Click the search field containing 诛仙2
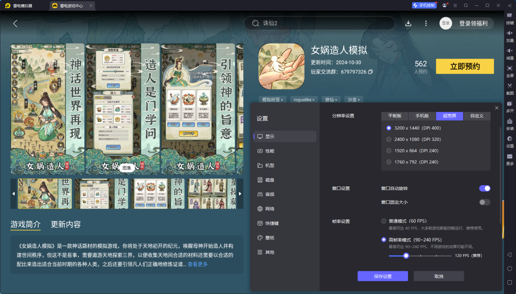The width and height of the screenshot is (516, 294). 320,23
